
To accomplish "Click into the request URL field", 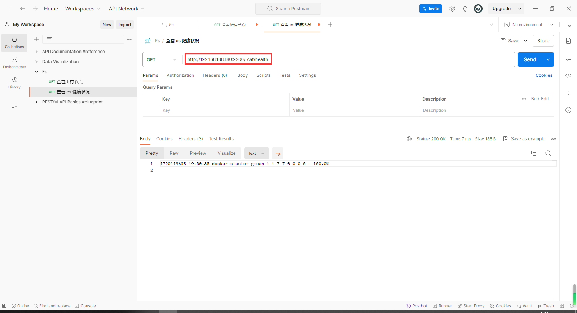I will [x=349, y=59].
